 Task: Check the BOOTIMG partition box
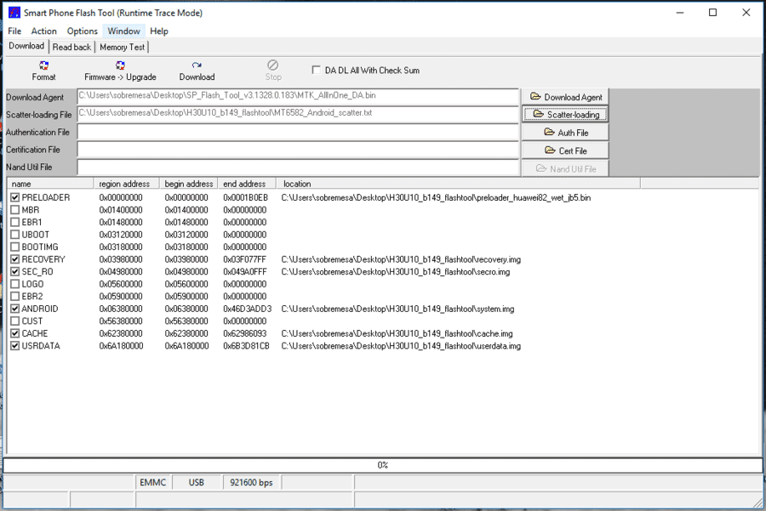(x=15, y=247)
